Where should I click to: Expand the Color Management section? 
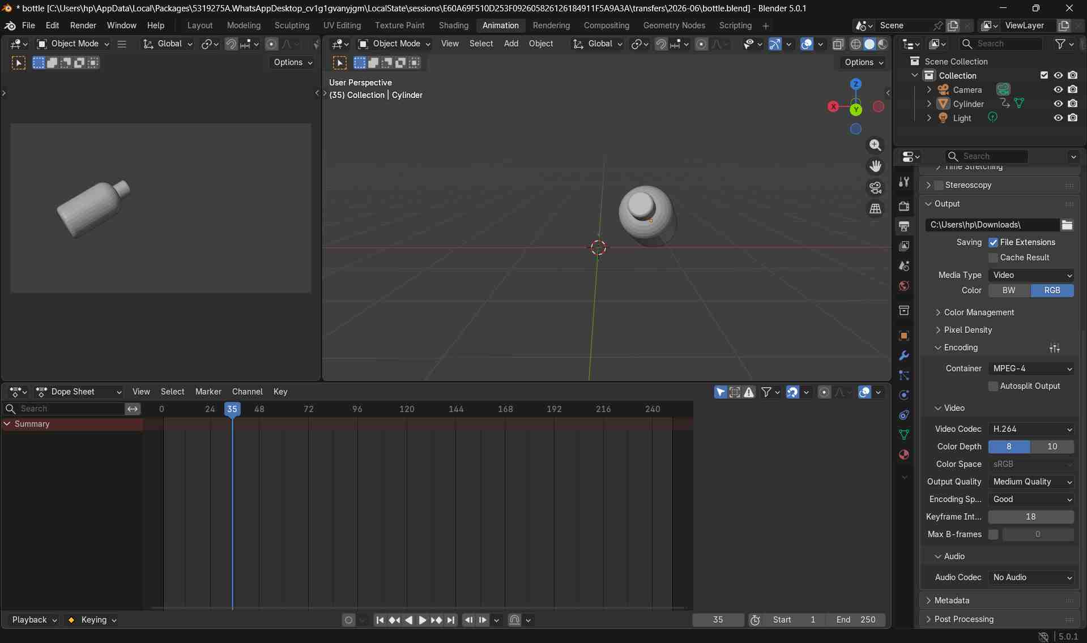[x=979, y=312]
